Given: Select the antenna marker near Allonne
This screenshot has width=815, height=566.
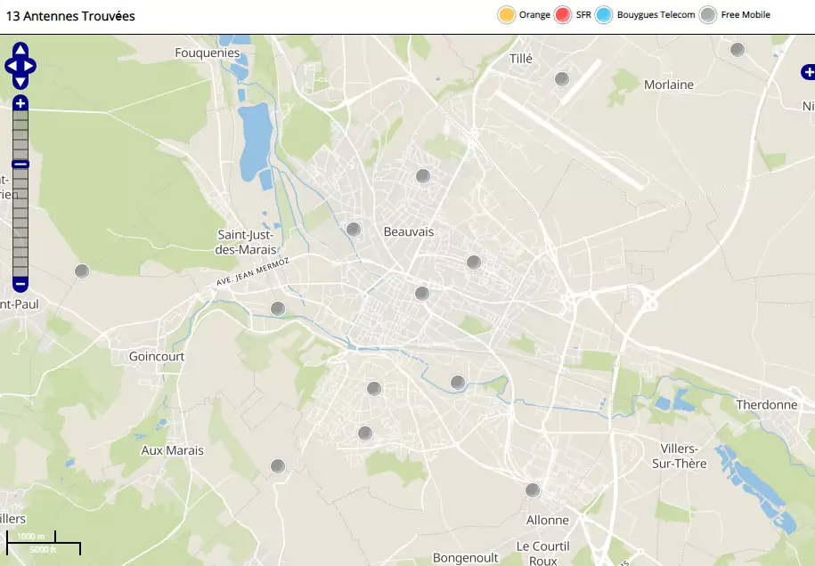Looking at the screenshot, I should pos(533,490).
